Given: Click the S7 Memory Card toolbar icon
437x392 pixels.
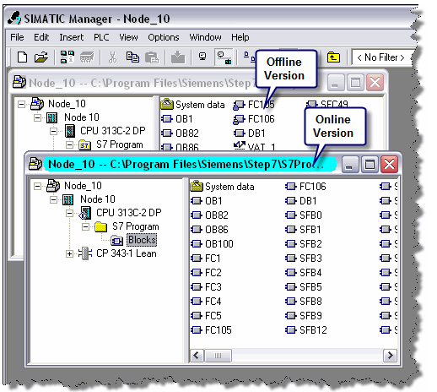Looking at the screenshot, I should (x=87, y=57).
